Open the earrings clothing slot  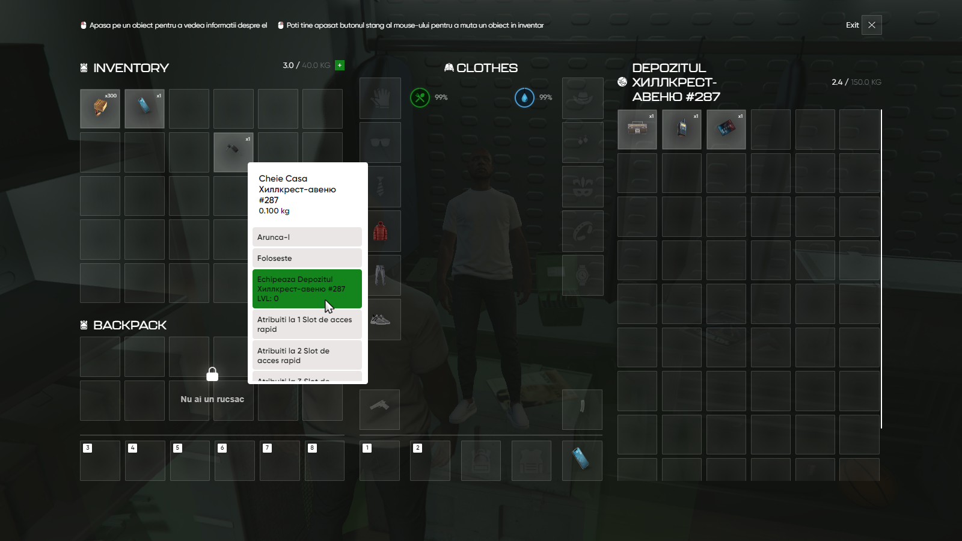tap(583, 142)
